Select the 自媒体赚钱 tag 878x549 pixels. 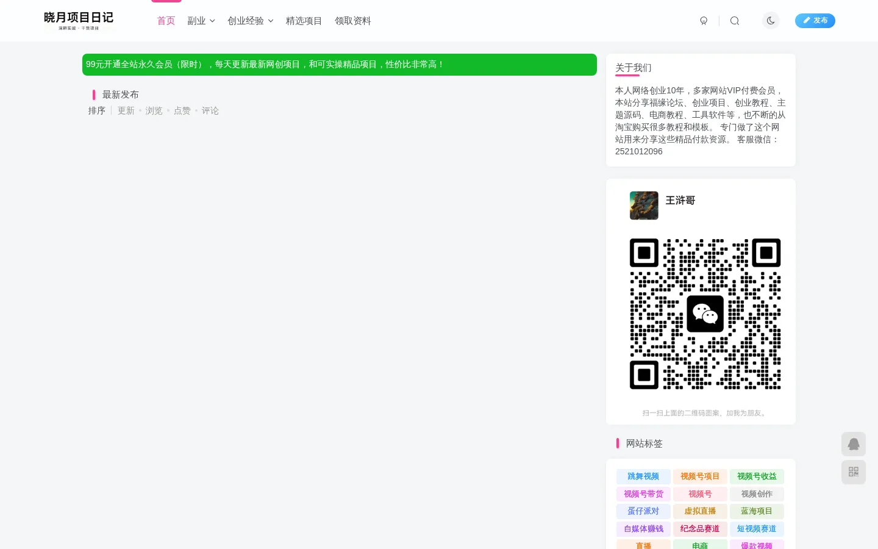pyautogui.click(x=643, y=529)
